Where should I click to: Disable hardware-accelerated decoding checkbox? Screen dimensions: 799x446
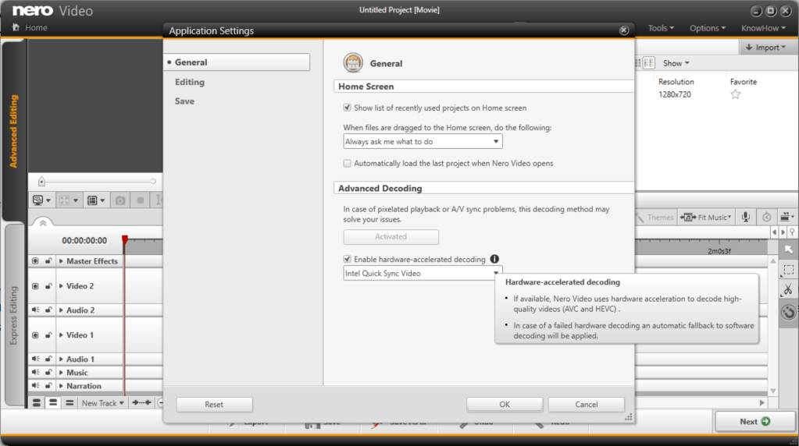click(x=348, y=259)
